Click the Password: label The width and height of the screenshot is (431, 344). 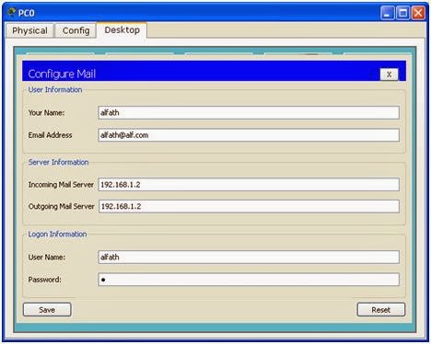44,280
